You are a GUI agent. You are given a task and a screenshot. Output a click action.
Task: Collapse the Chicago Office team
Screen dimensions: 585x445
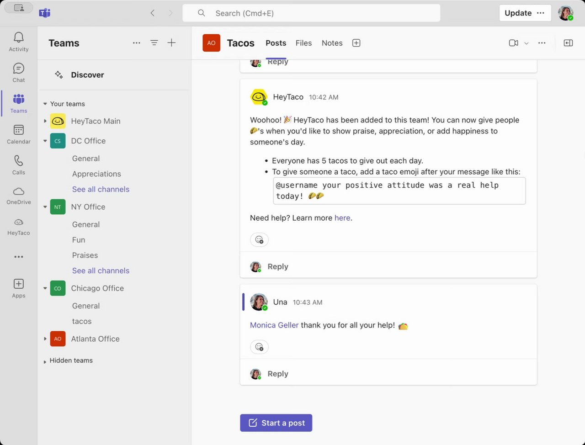pyautogui.click(x=45, y=288)
